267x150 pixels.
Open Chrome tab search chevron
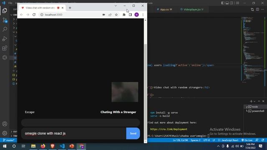tap(116, 5)
